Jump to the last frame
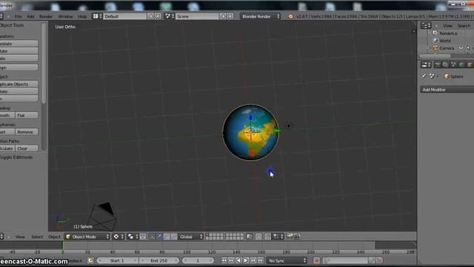The width and height of the screenshot is (474, 267). (261, 260)
